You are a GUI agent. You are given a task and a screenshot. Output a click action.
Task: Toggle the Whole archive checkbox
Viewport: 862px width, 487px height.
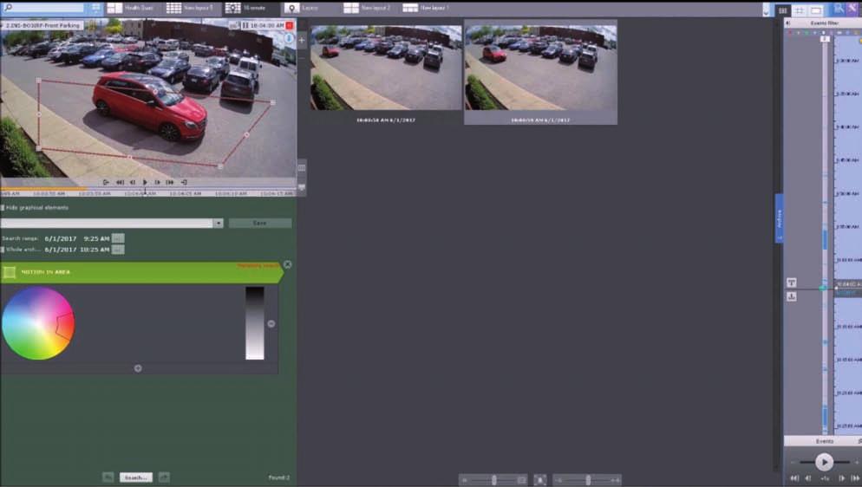(3, 250)
